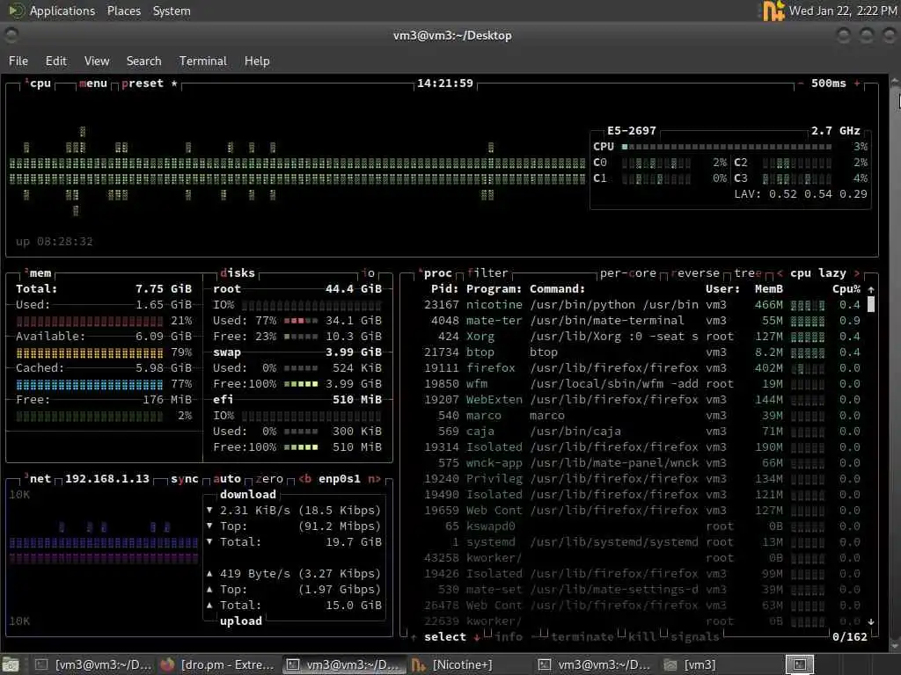Click the panel clock Wed Jan 22
Image resolution: width=901 pixels, height=675 pixels.
coord(842,11)
